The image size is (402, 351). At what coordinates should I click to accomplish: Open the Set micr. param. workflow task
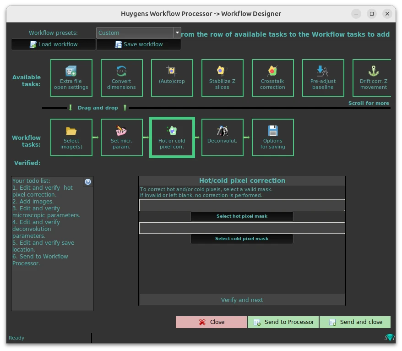[121, 137]
